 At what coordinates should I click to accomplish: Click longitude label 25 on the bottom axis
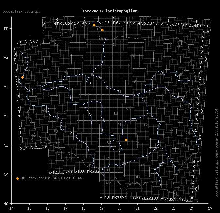click(x=210, y=208)
